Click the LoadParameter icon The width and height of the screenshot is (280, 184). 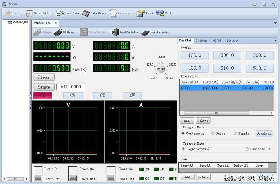[115, 32]
